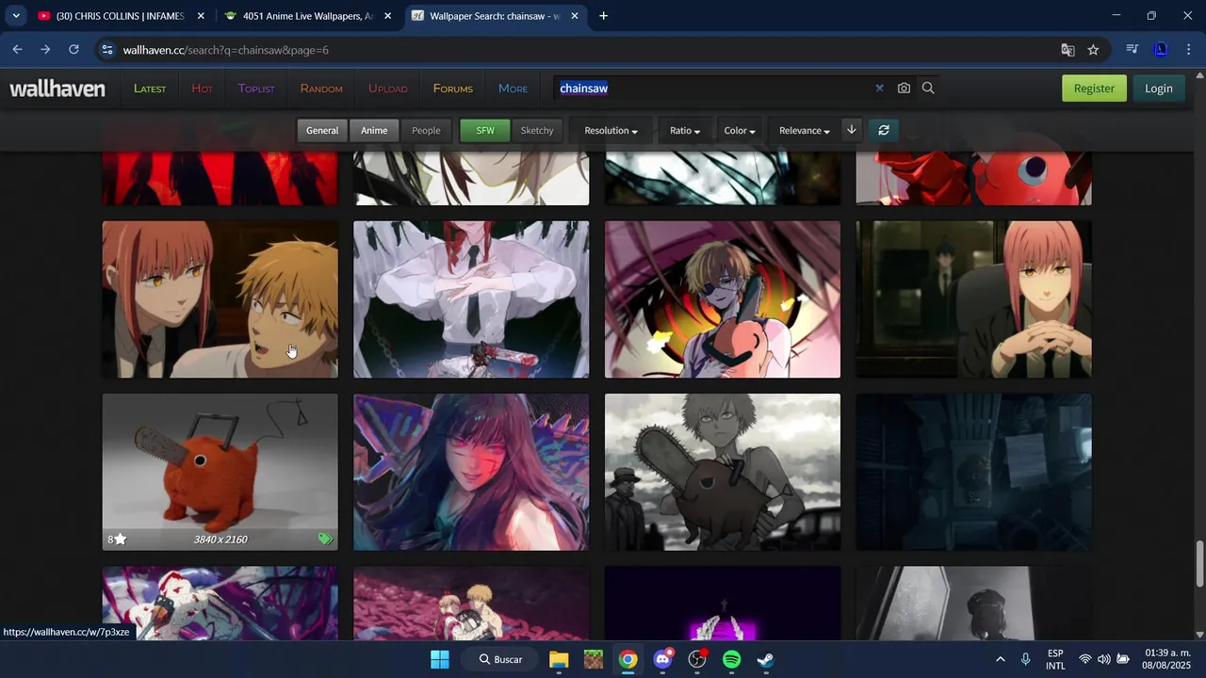Open Minecraft from taskbar
This screenshot has height=678, width=1206.
pos(593,659)
